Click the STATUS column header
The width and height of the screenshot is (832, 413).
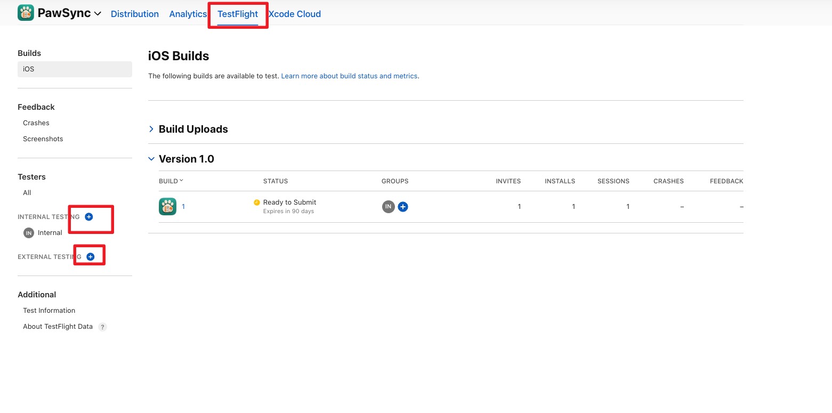coord(276,181)
